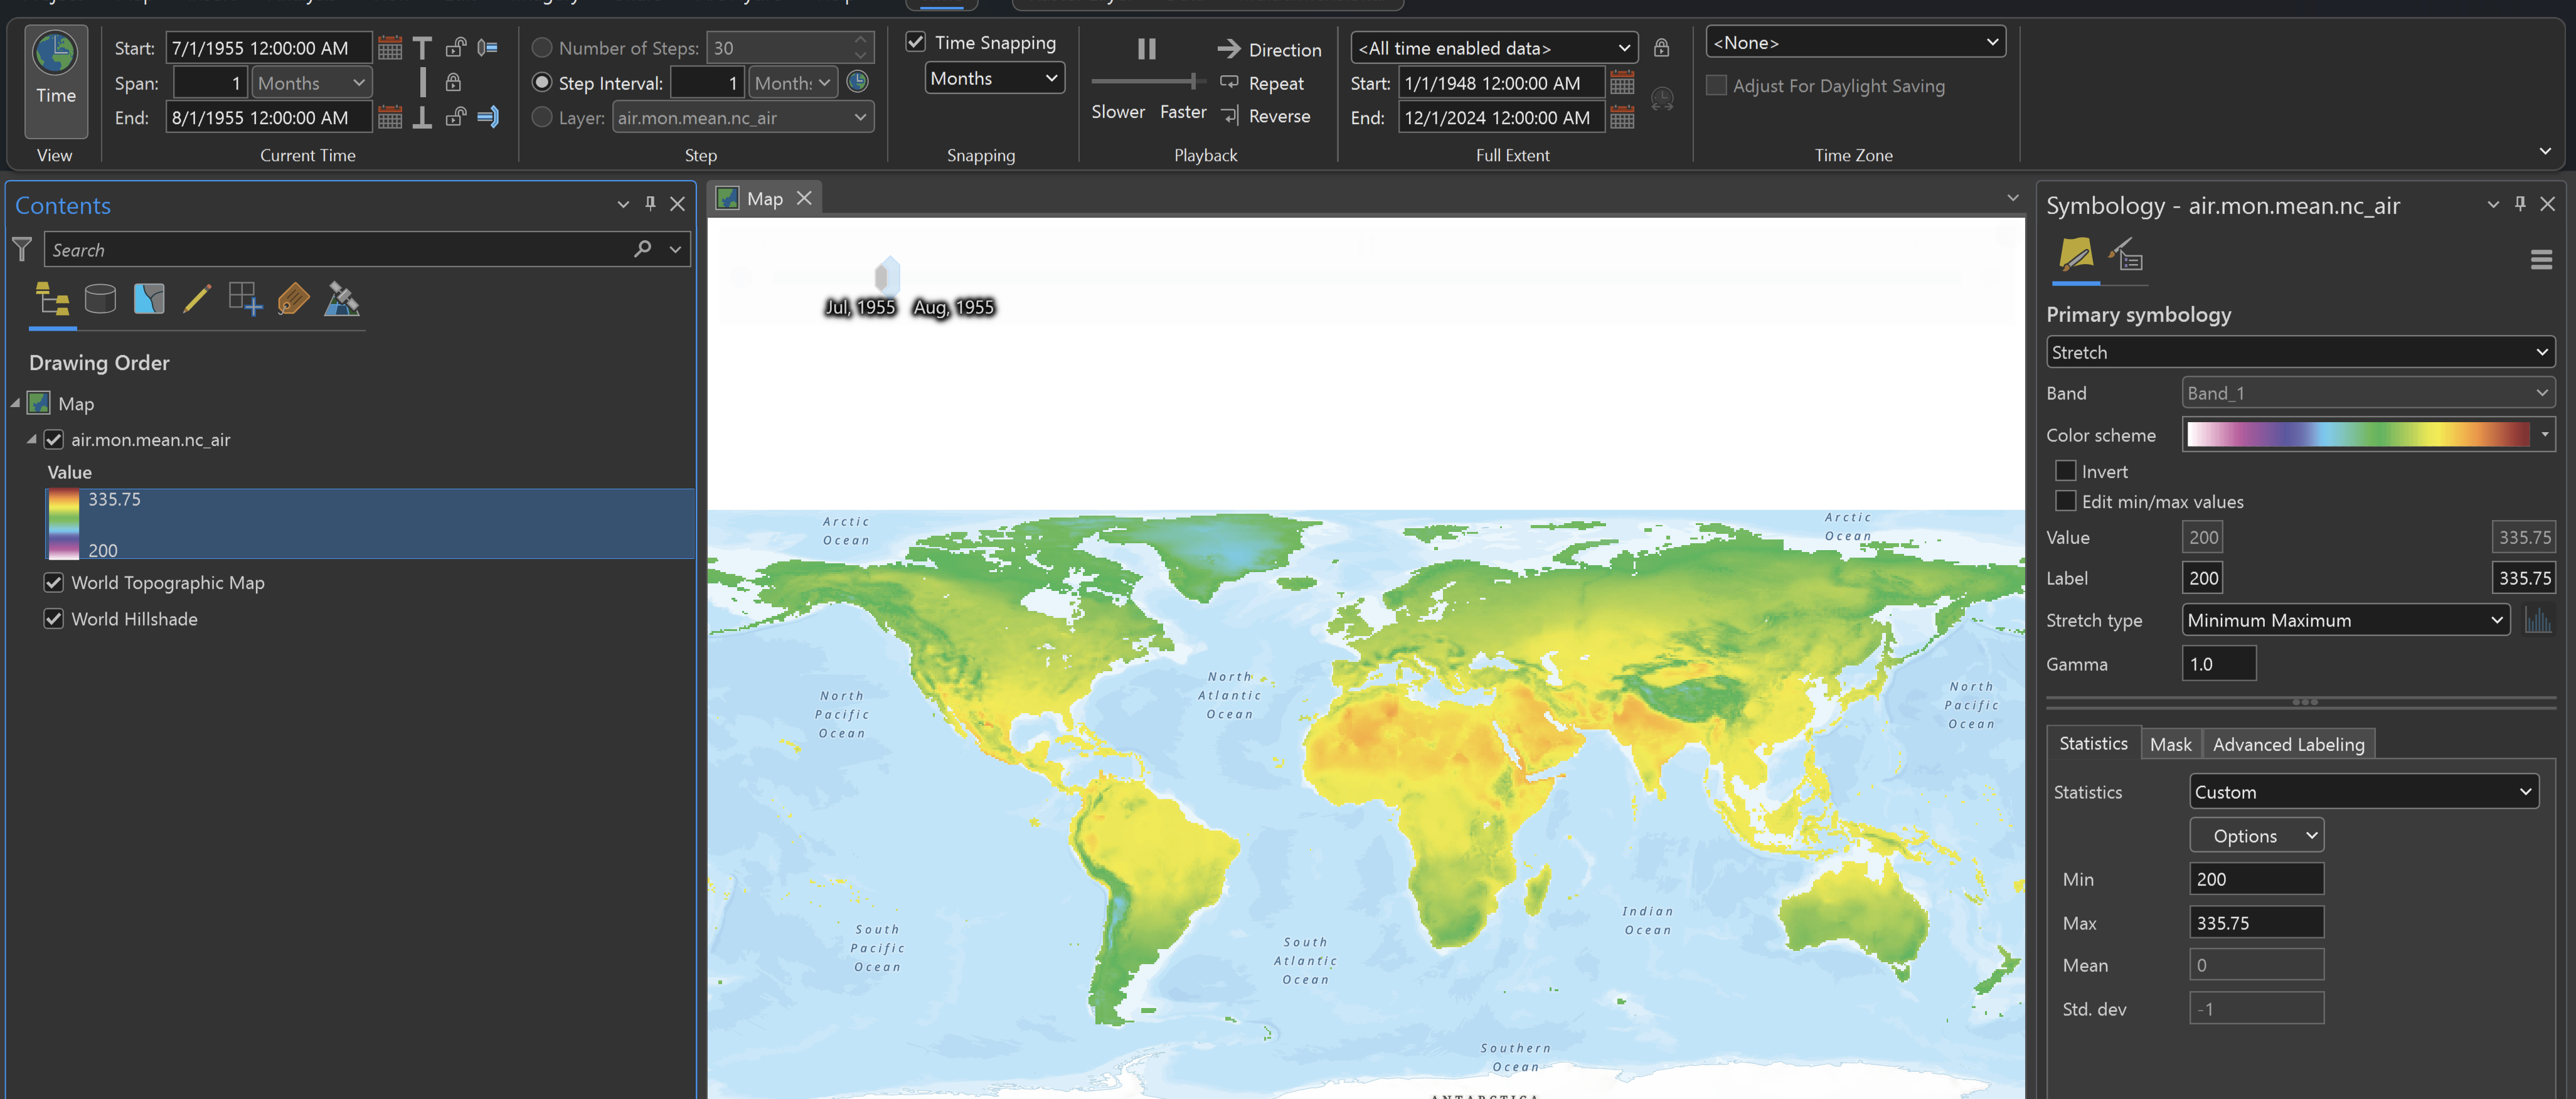
Task: Select the Number of Steps radio button
Action: pos(542,48)
